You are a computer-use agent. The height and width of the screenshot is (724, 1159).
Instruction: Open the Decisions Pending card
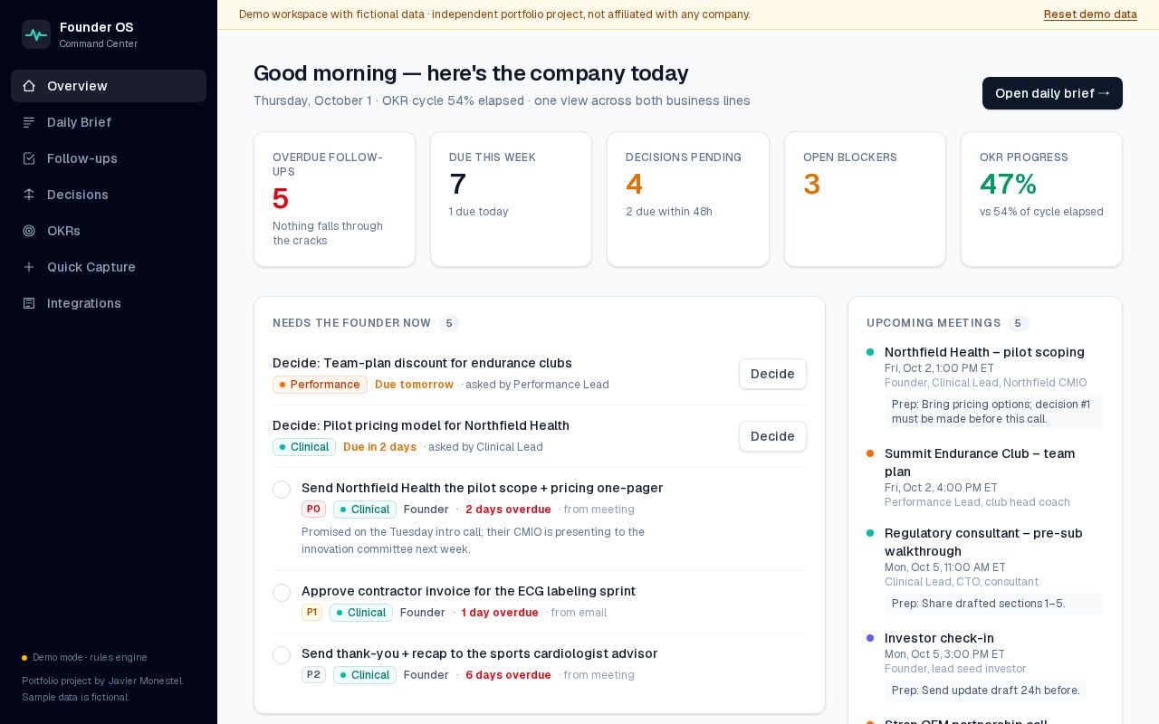tap(688, 199)
